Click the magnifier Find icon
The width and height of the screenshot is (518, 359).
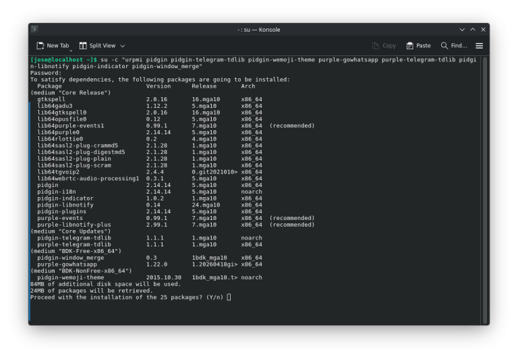click(444, 46)
